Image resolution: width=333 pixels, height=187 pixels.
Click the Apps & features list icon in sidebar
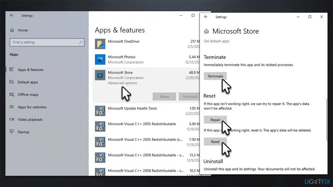coord(12,69)
